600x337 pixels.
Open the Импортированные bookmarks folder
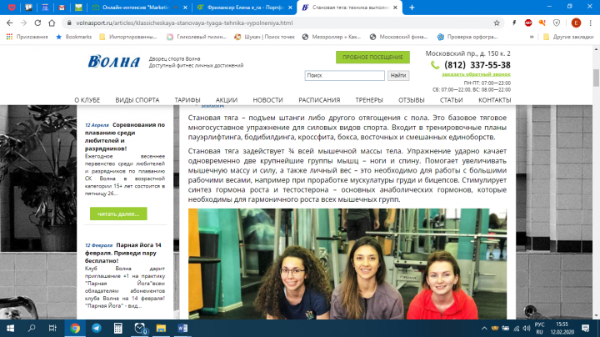(128, 37)
